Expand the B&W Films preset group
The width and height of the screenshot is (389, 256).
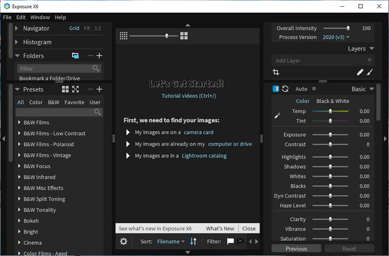coord(19,122)
